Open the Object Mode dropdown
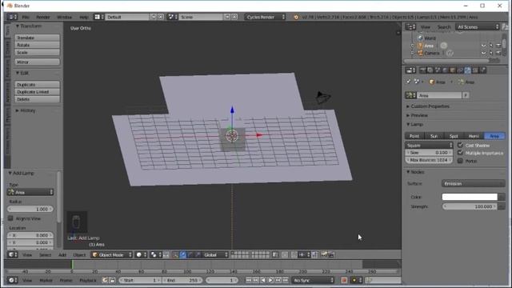Viewport: 512px width, 288px height. point(112,254)
